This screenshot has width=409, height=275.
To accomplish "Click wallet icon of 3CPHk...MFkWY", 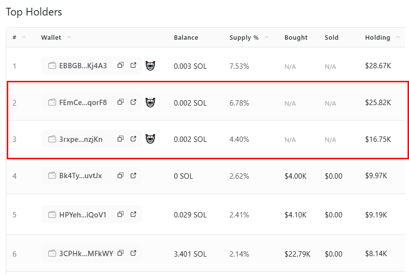I will coord(52,253).
